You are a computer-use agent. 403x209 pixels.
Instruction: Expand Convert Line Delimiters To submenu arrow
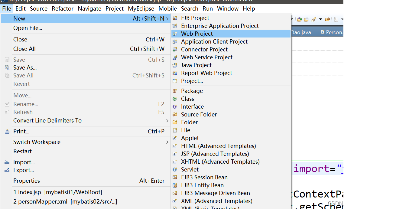(x=167, y=121)
